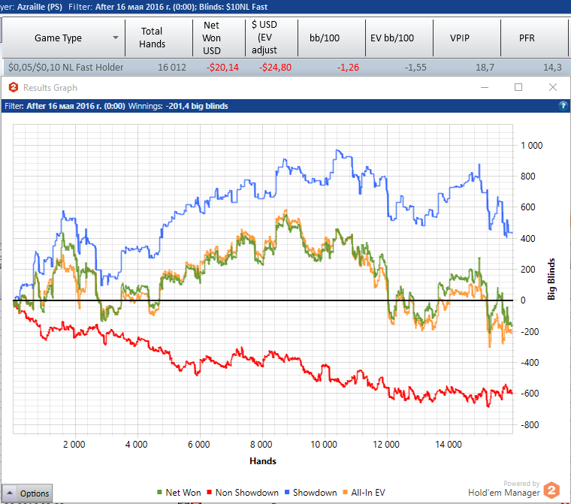Click the Blinds: $10NL Fast filter text
The width and height of the screenshot is (571, 504).
[x=233, y=7]
